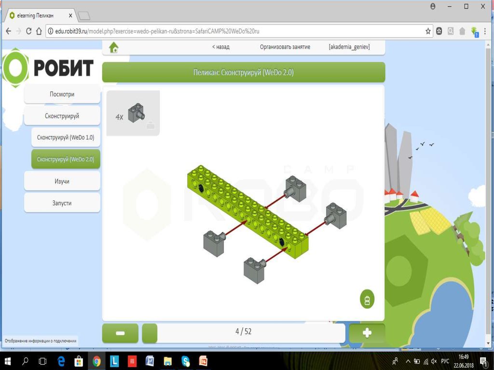Screen dimensions: 494x370
Task: Click the green extension icon with badge
Action: (474, 31)
